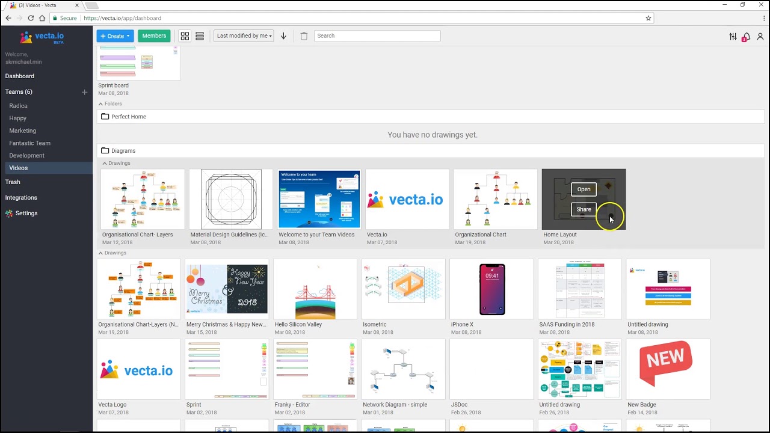Go to browser home page
Screen dimensions: 770x433
tap(43, 18)
